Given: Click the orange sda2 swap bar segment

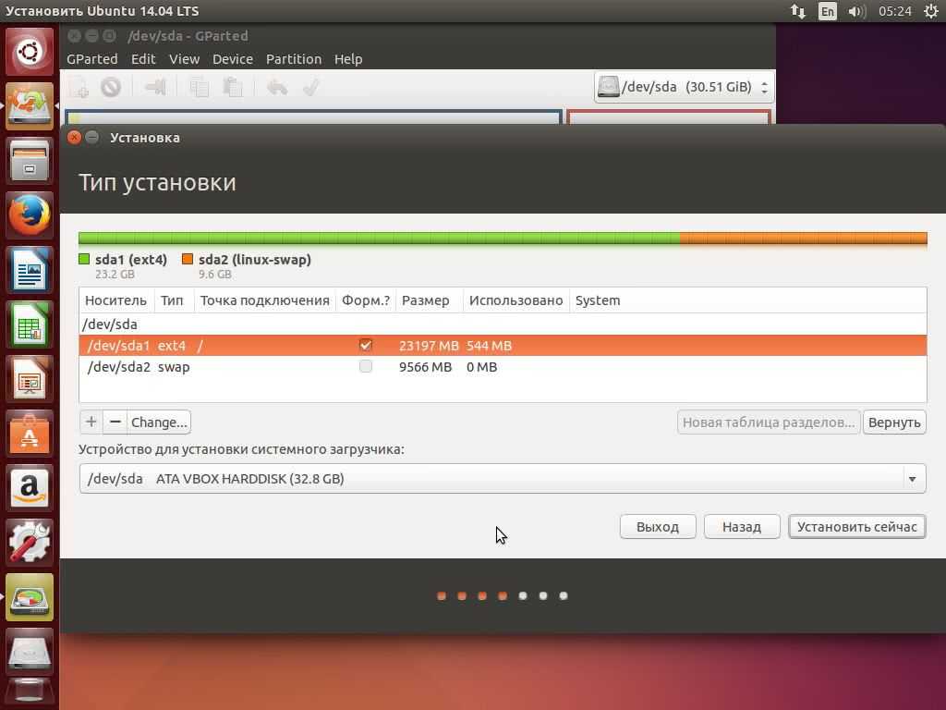Looking at the screenshot, I should tap(802, 239).
